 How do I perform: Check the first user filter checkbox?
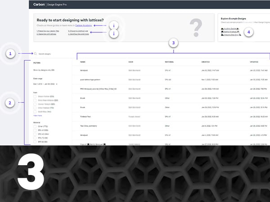pyautogui.click(x=35, y=96)
